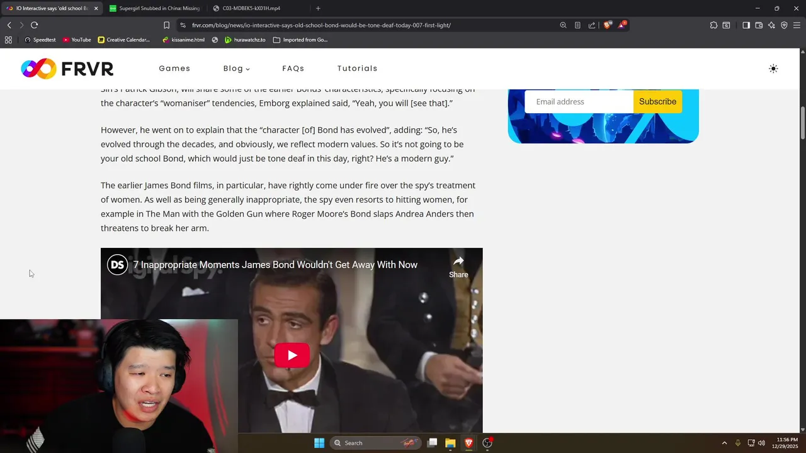Show hidden system tray icons
The width and height of the screenshot is (806, 453).
pos(724,443)
